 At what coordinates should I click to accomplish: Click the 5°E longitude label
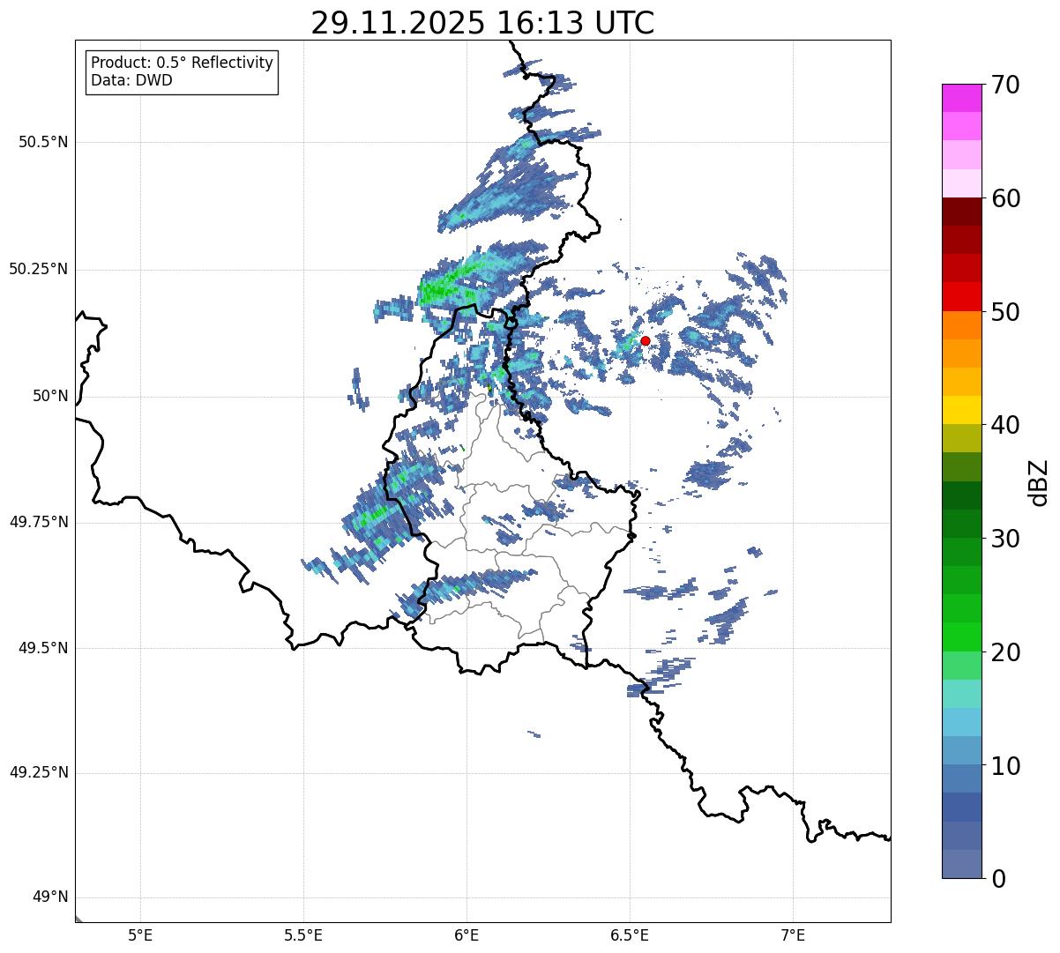[x=140, y=935]
